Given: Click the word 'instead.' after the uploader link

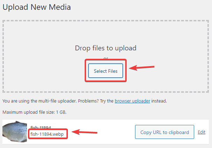Looking at the screenshot, I should pos(159,101).
